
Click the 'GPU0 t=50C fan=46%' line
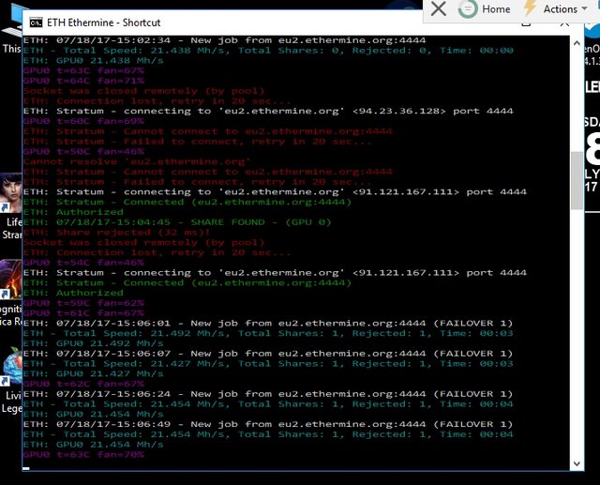click(83, 152)
